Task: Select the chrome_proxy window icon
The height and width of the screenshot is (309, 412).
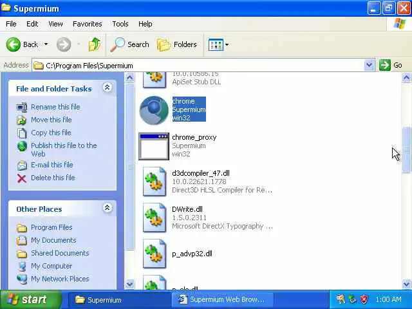Action: 154,146
